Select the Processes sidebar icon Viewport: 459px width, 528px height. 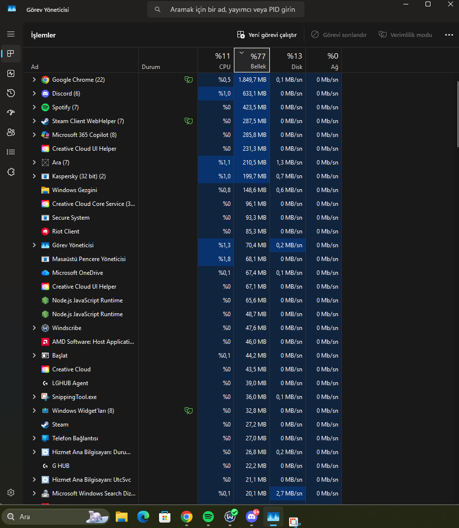coord(11,54)
